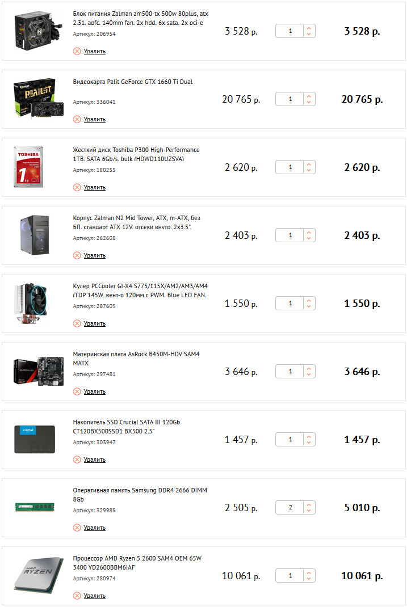Click the remove X icon for PCCooler GI-X4
The width and height of the screenshot is (407, 607).
77,323
